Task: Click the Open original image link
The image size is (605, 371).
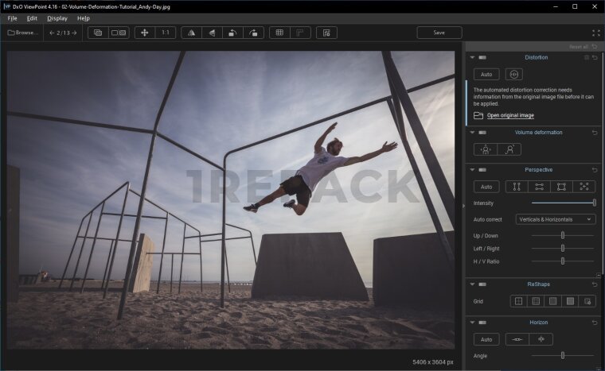Action: (510, 115)
